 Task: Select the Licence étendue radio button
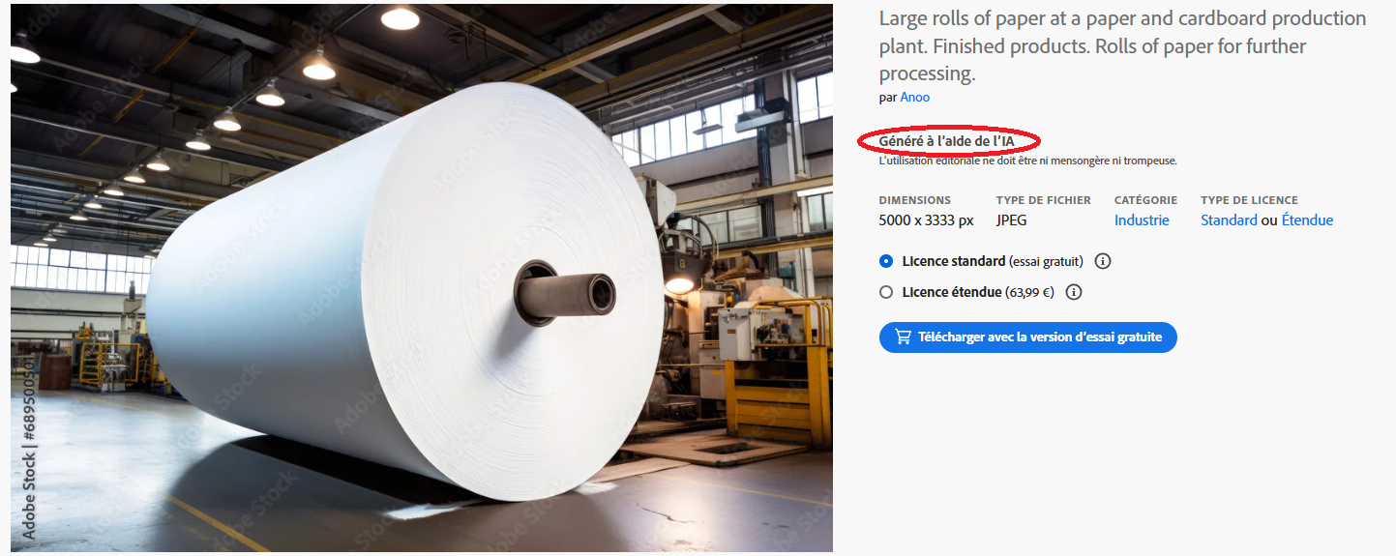click(886, 292)
